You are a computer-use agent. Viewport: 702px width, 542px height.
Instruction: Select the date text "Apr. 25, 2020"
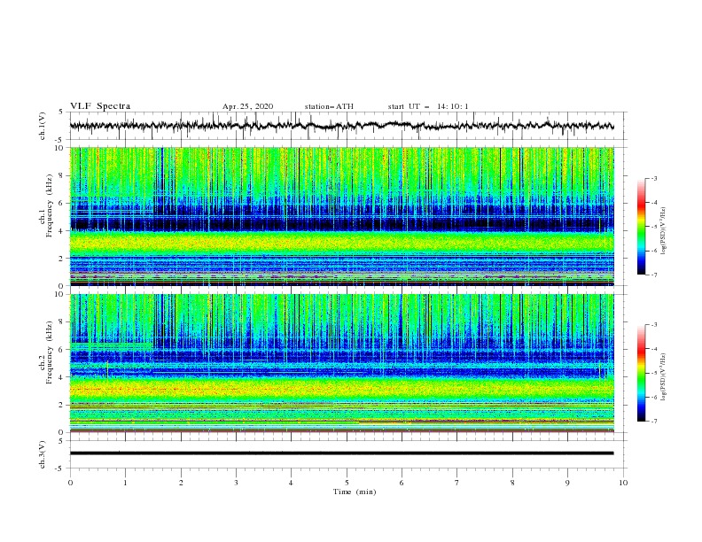(248, 106)
